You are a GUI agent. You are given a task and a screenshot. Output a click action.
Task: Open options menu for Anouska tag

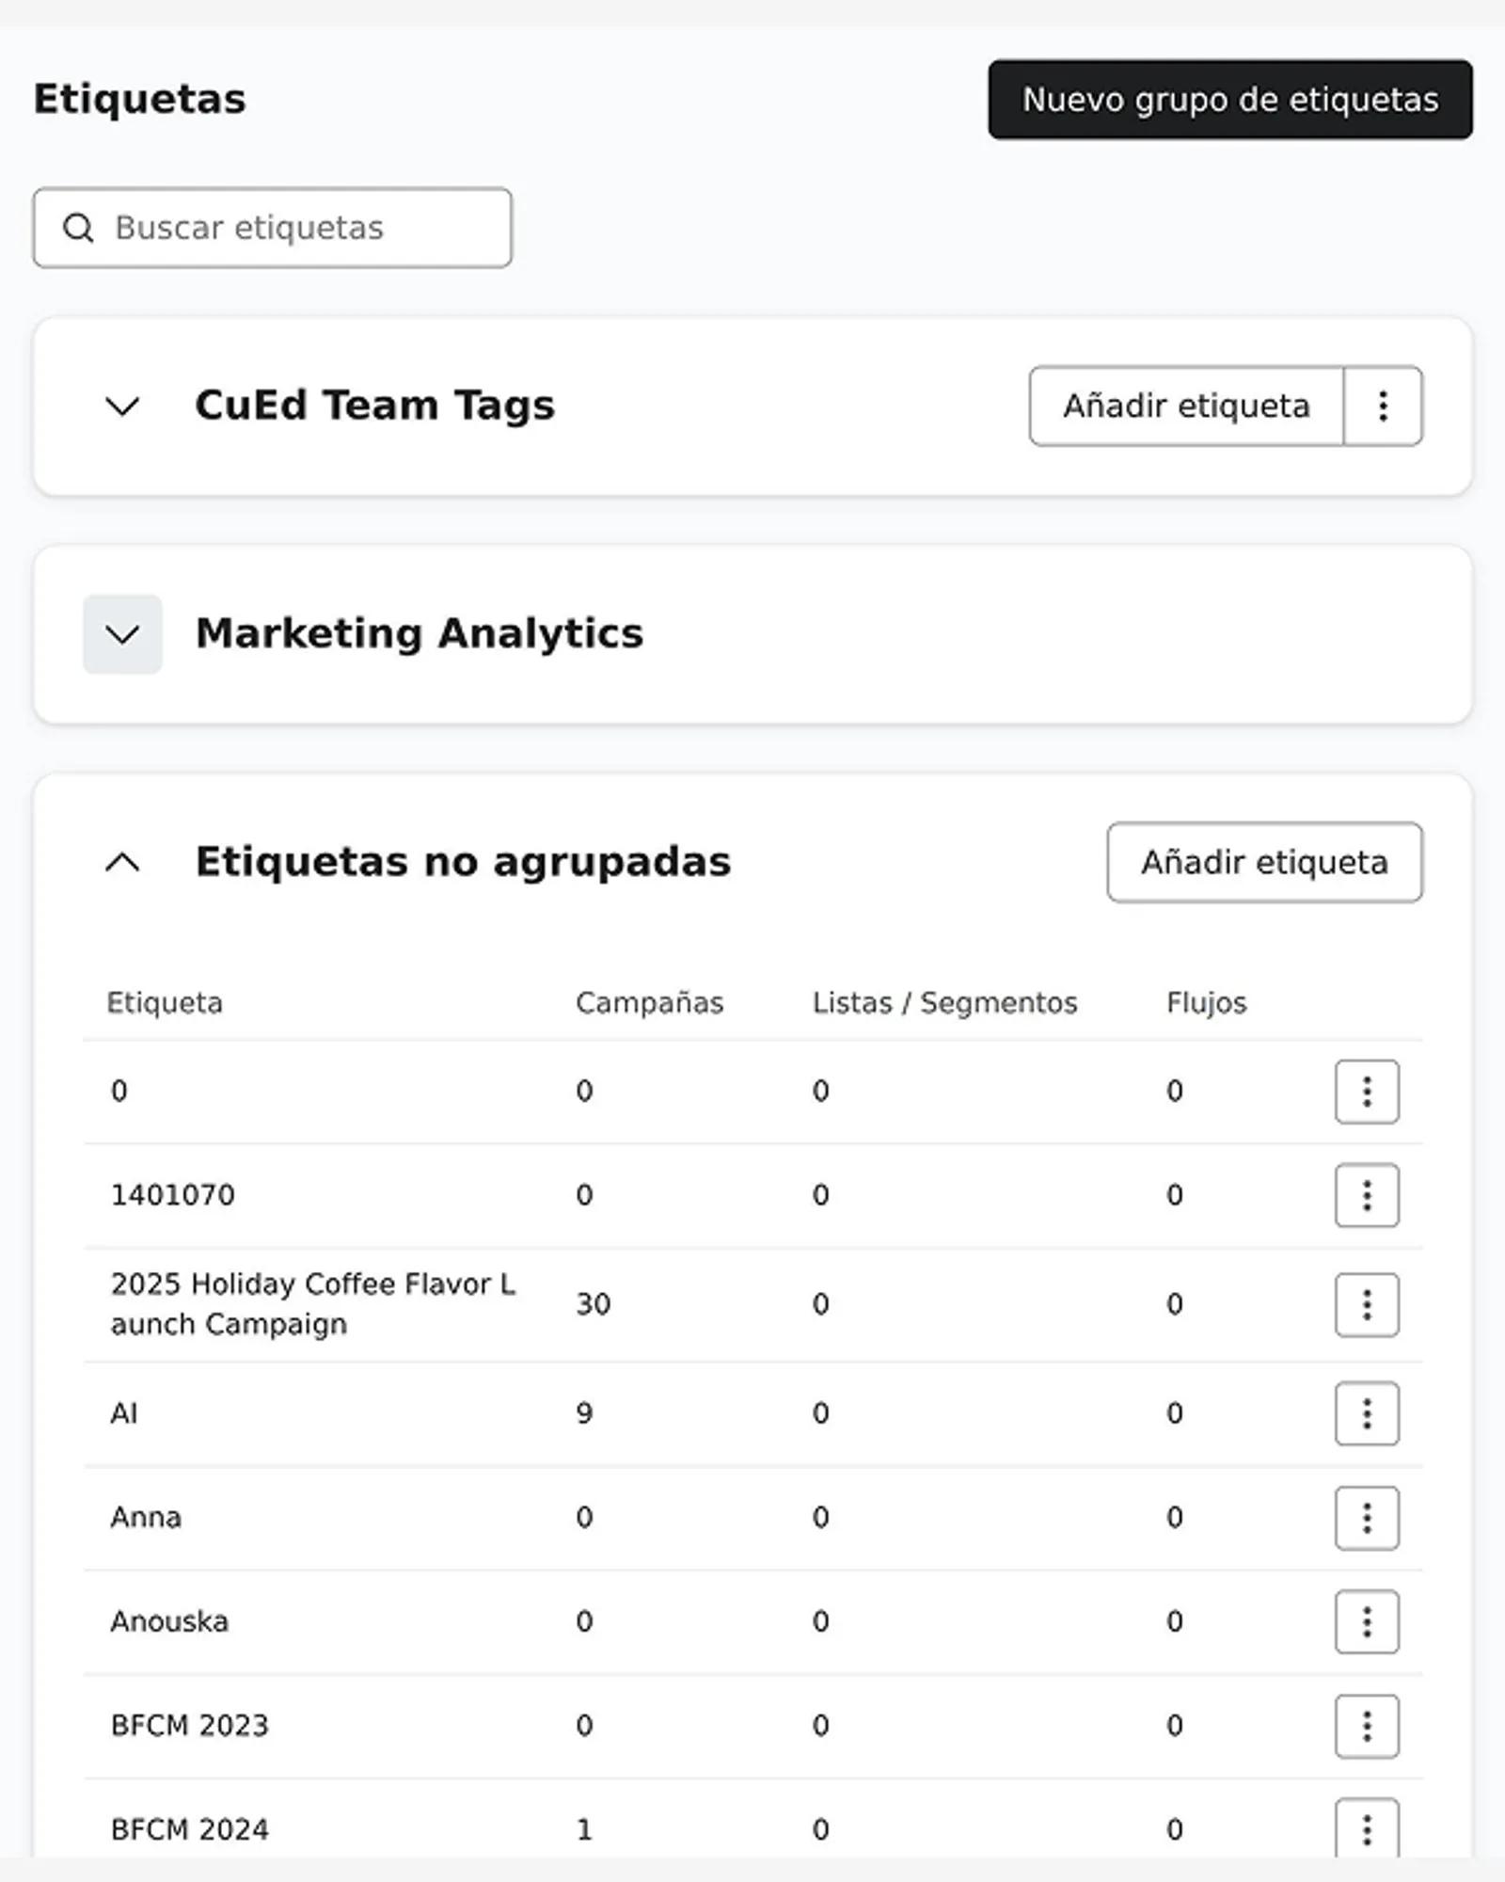1367,1621
